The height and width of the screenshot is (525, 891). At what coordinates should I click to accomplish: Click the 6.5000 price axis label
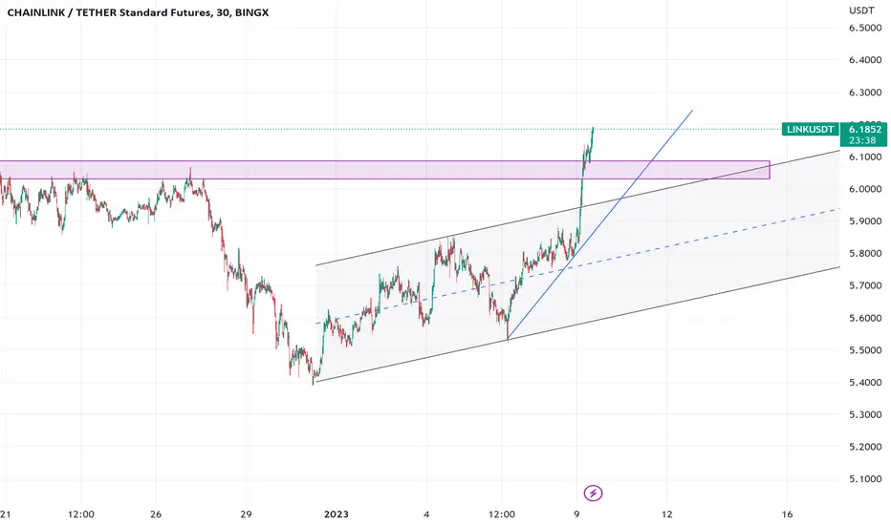865,28
